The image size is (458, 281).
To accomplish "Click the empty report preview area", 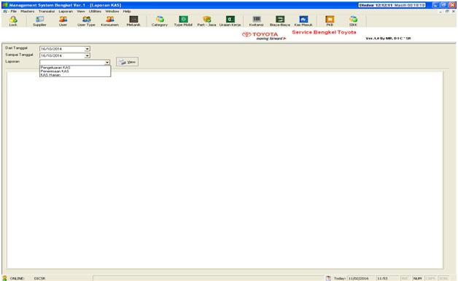I will pos(225,170).
